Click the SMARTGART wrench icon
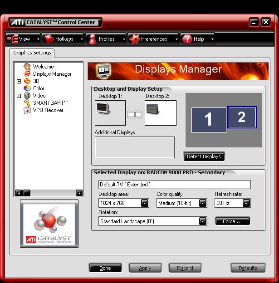Image resolution: width=279 pixels, height=283 pixels. [x=27, y=102]
